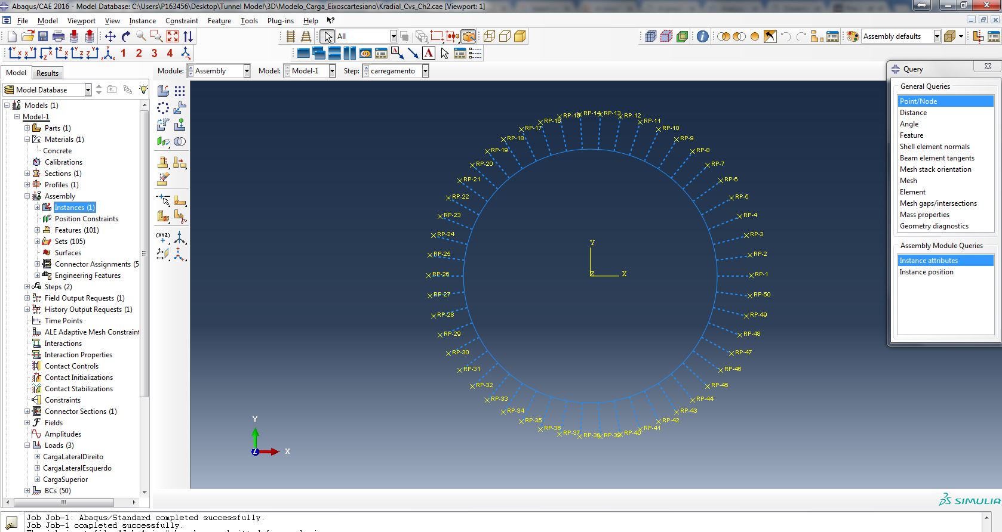The image size is (1002, 532).
Task: Open the Plug-ins menu
Action: point(281,21)
